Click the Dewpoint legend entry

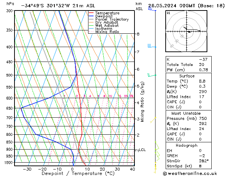pyautogui.click(x=104, y=16)
